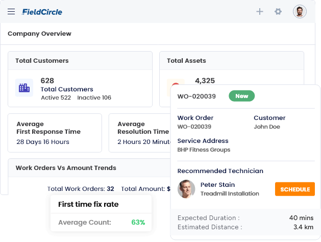This screenshot has height=242, width=321.
Task: Click the green New status badge
Action: [x=241, y=96]
